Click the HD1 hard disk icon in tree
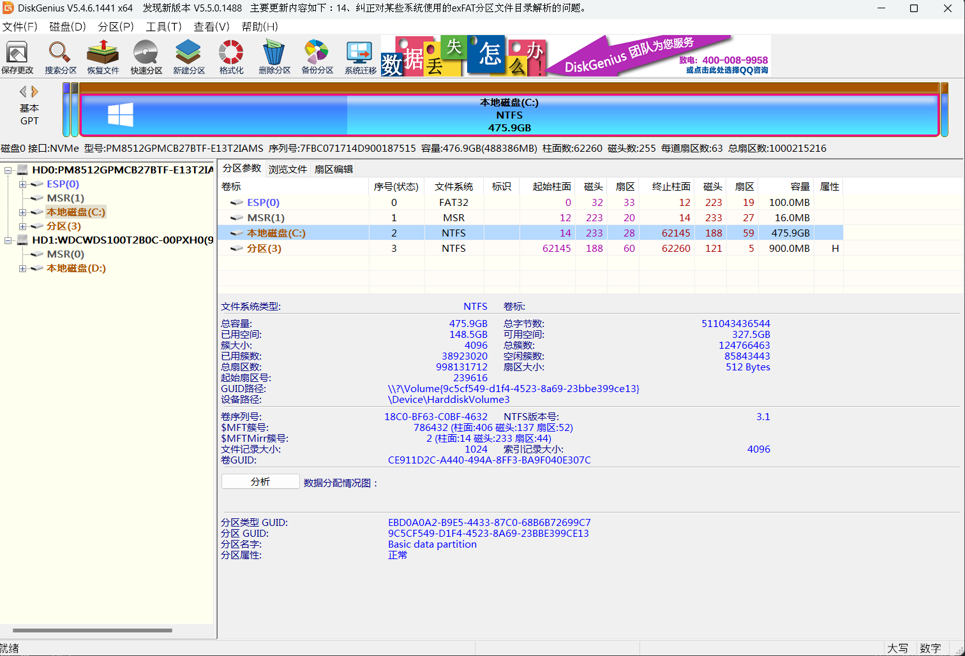Screen dimensions: 965x656 point(23,240)
